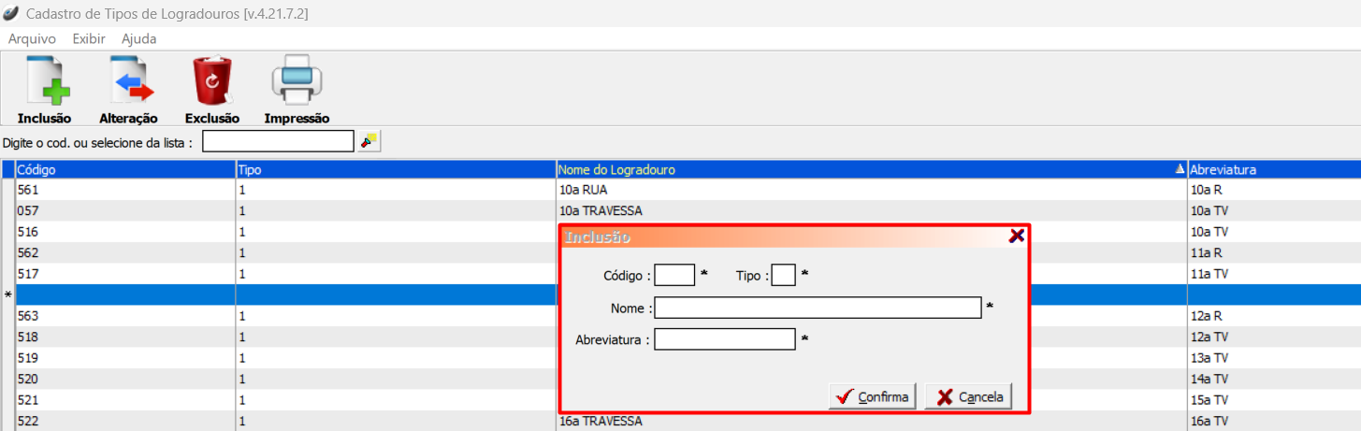Focus the Código field in dialog
The image size is (1361, 431).
[674, 275]
